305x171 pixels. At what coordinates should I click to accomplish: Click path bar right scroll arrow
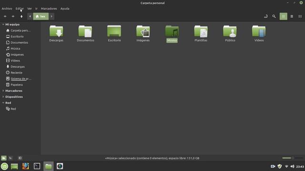point(51,17)
